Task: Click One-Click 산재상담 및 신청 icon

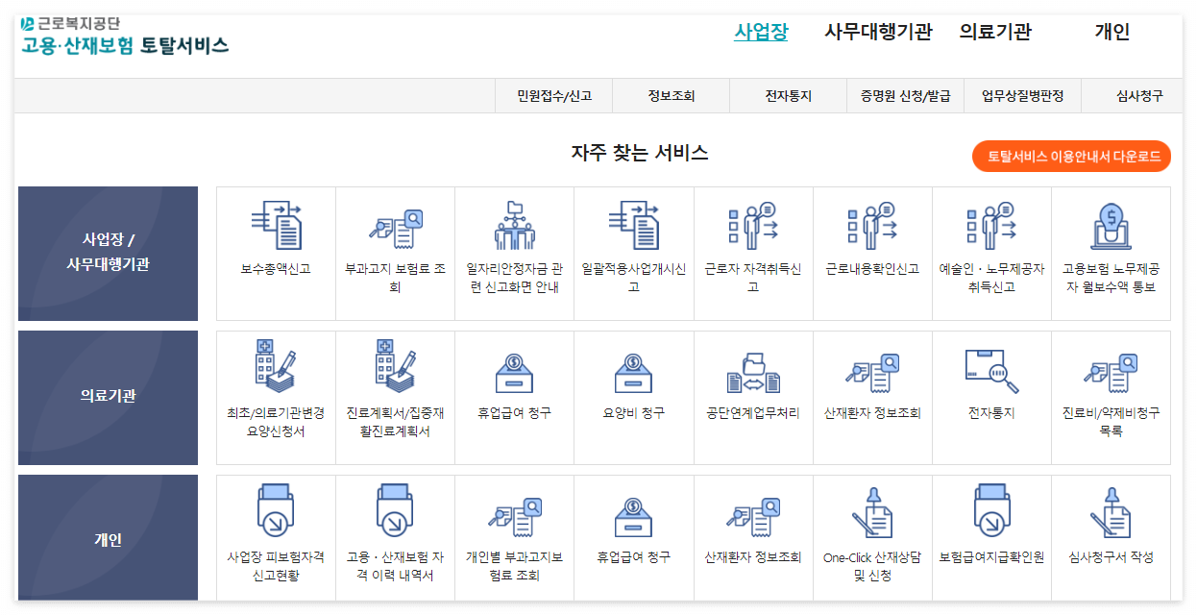Action: click(872, 513)
